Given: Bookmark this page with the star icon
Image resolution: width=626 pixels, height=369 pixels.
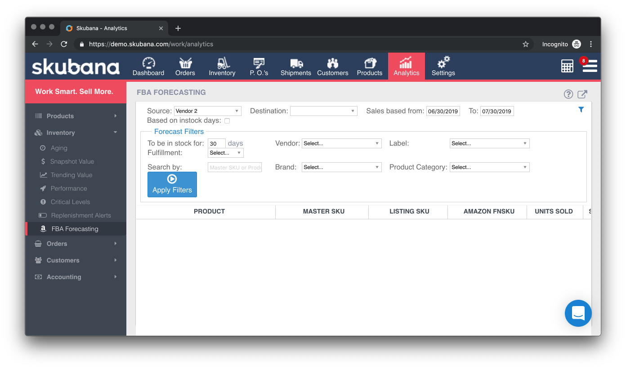Looking at the screenshot, I should pos(526,44).
